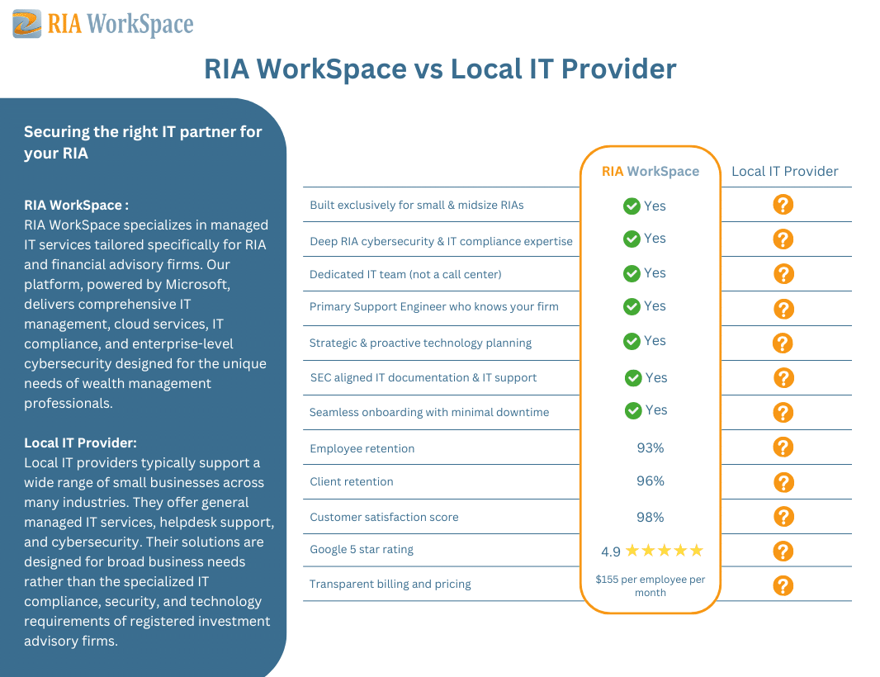Select the RIA WorkSpace column header

click(x=650, y=172)
